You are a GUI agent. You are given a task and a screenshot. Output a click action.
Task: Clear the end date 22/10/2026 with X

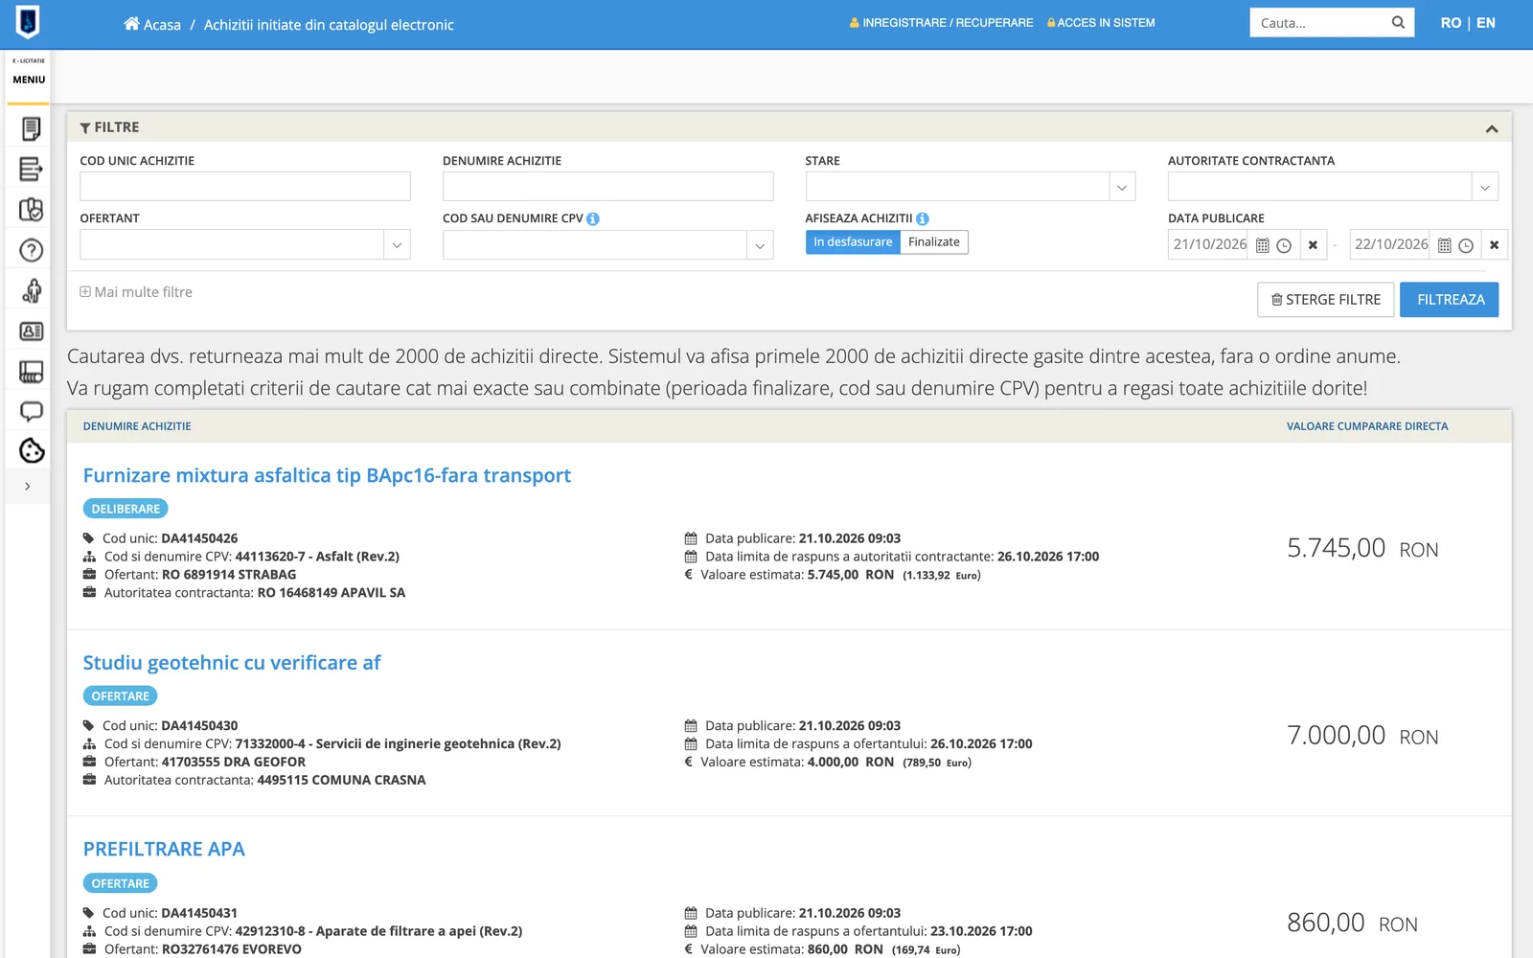[x=1495, y=245]
